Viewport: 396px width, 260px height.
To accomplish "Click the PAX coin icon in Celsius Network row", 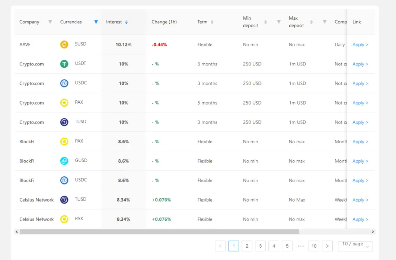I will pyautogui.click(x=64, y=219).
